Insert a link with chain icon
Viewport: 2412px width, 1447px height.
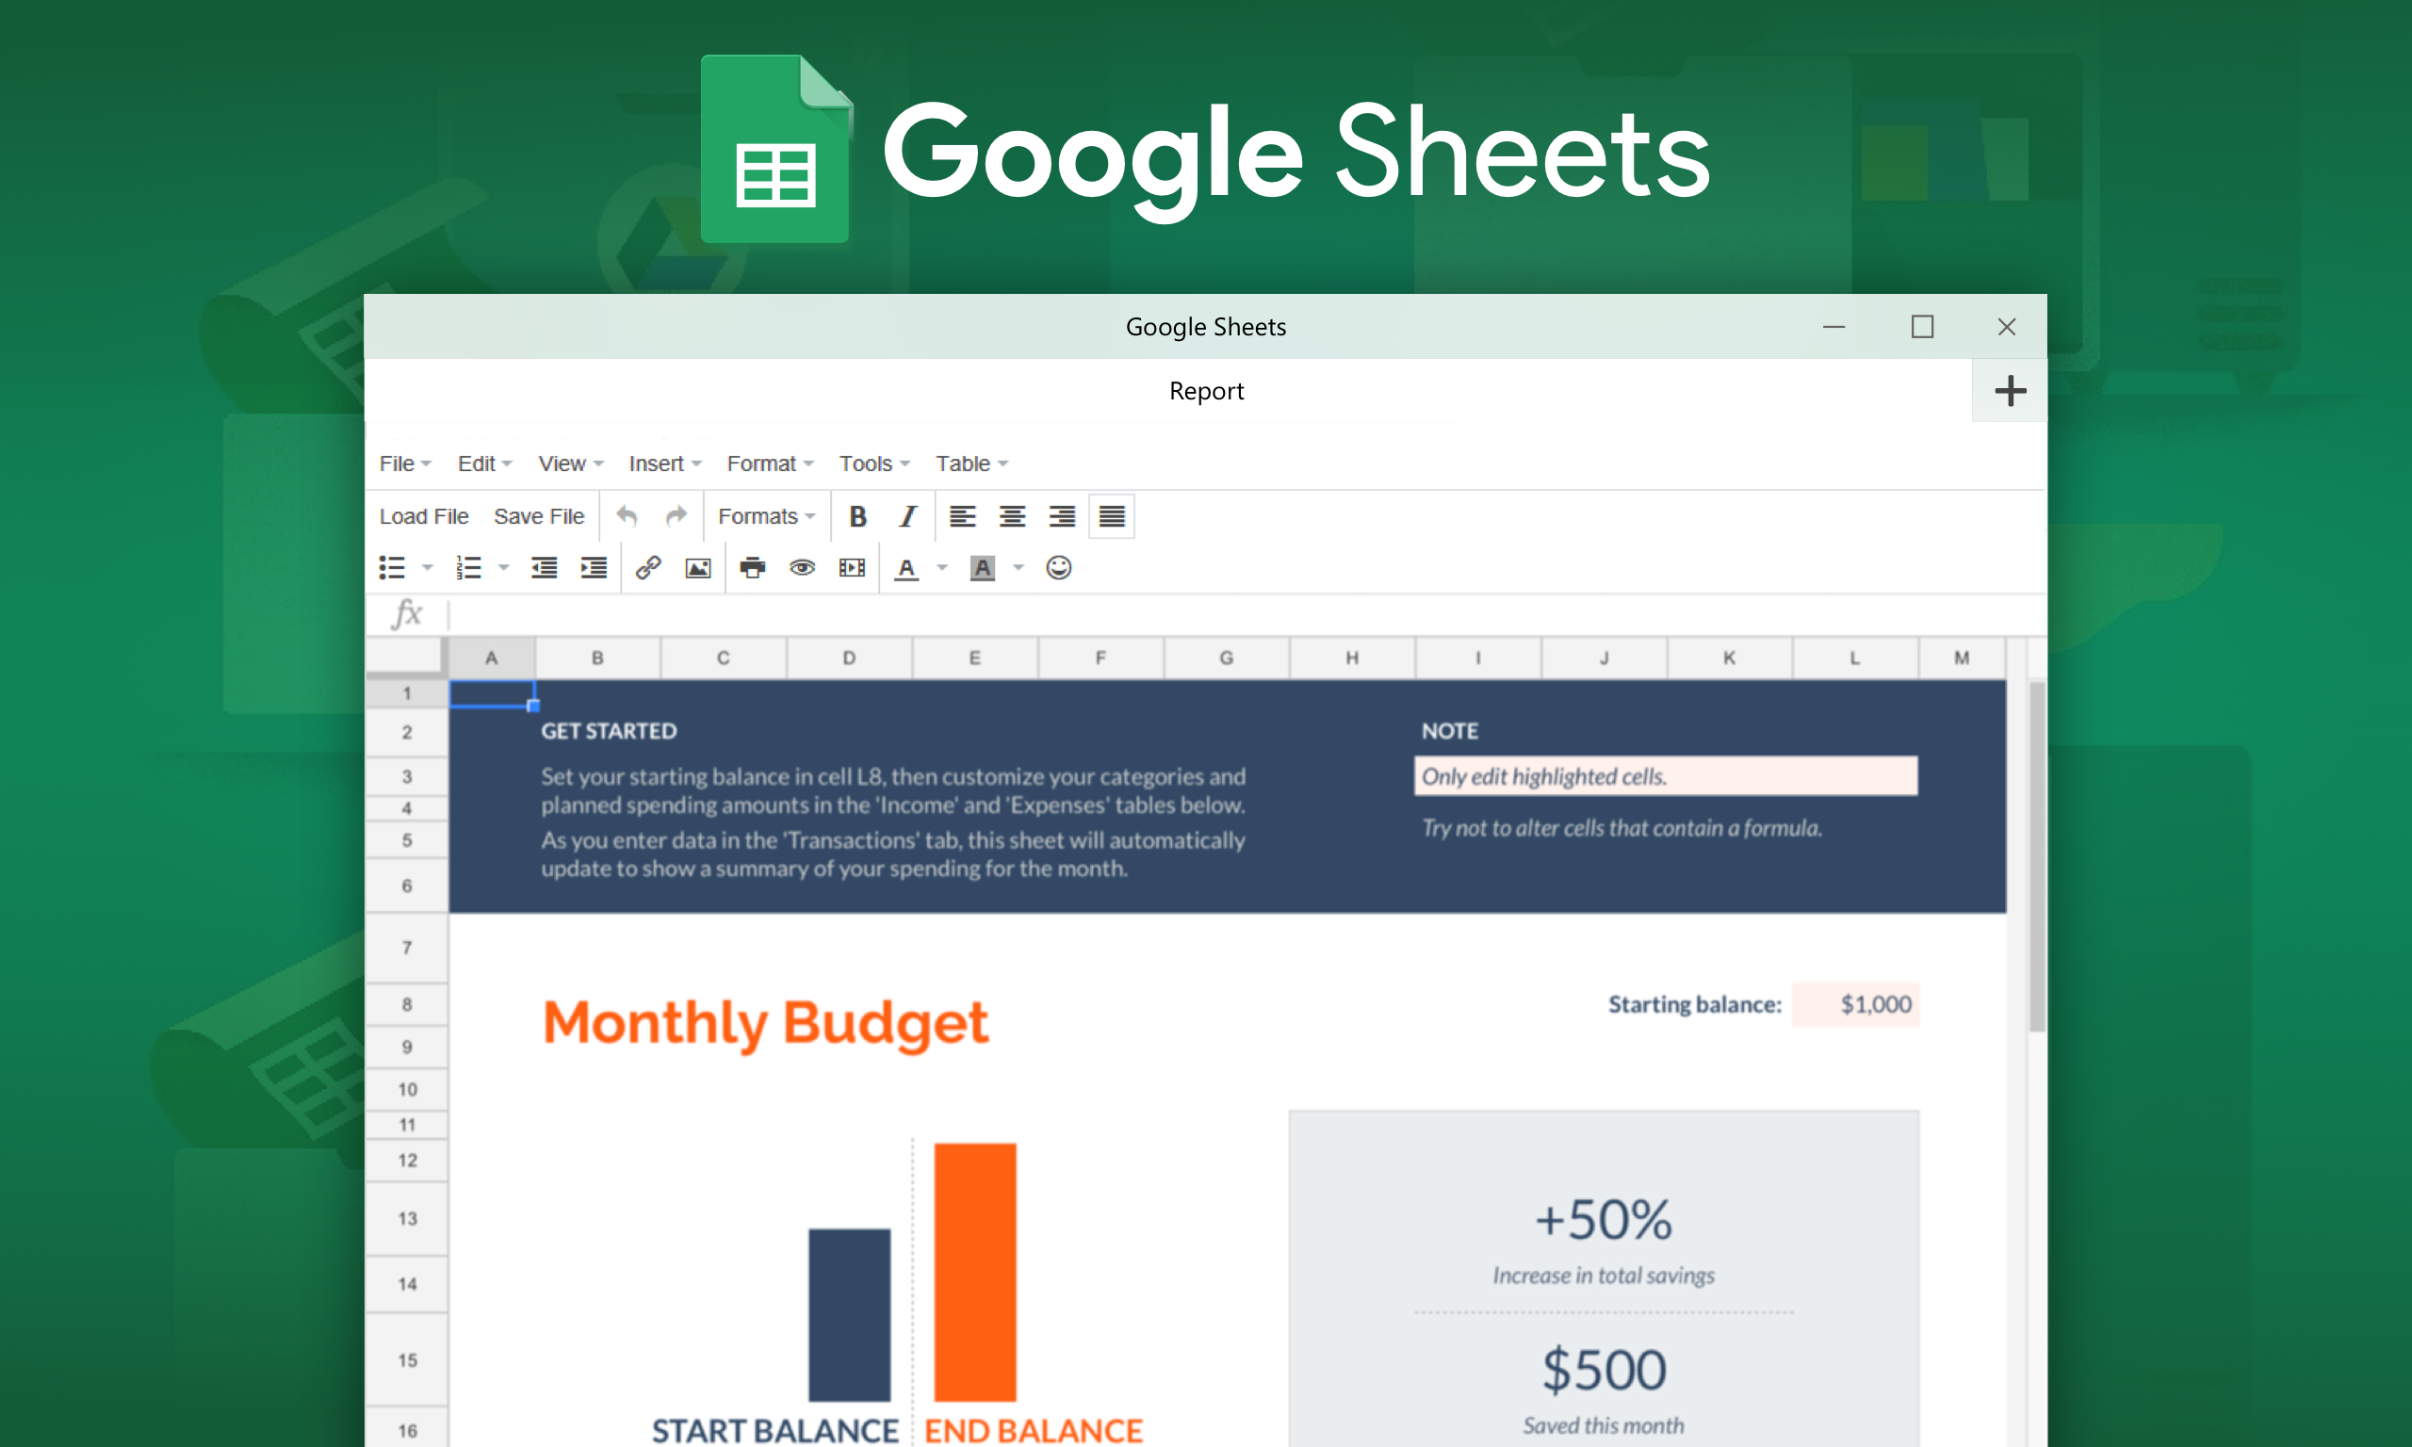click(x=648, y=567)
